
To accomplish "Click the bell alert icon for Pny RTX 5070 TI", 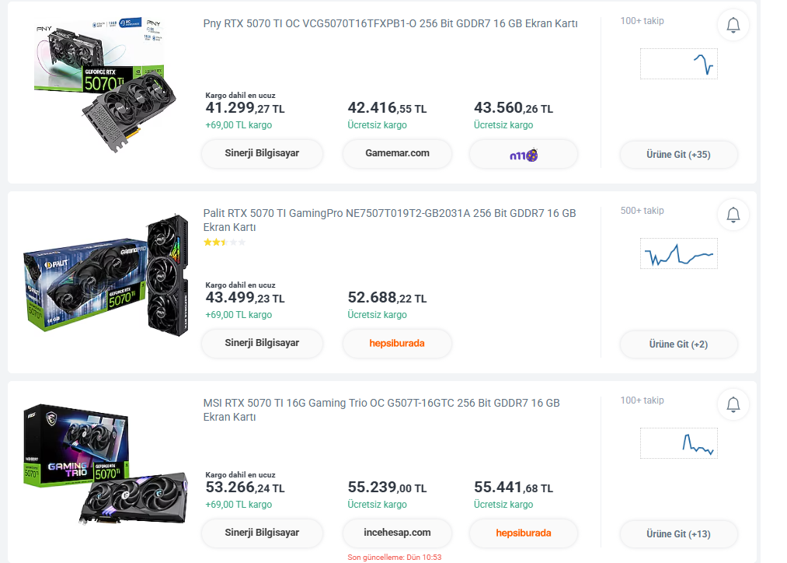I will 733,26.
